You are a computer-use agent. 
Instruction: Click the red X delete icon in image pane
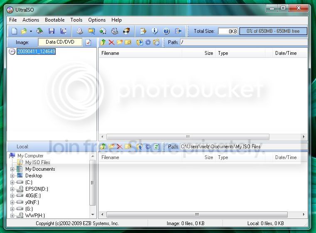pos(111,42)
